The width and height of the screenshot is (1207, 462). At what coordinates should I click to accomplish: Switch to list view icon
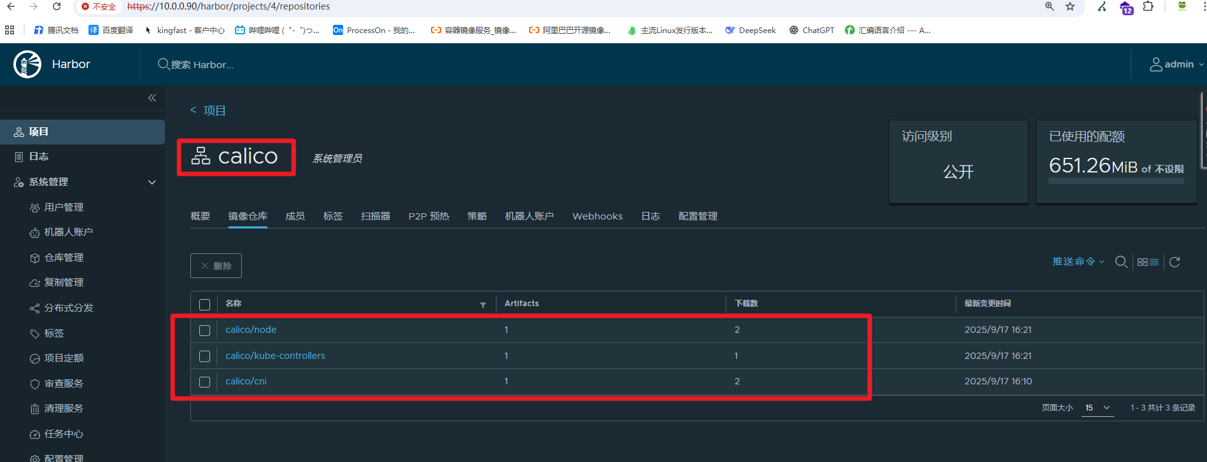click(x=1154, y=262)
